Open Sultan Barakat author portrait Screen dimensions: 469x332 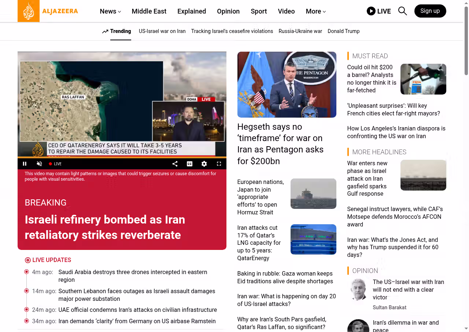click(358, 289)
